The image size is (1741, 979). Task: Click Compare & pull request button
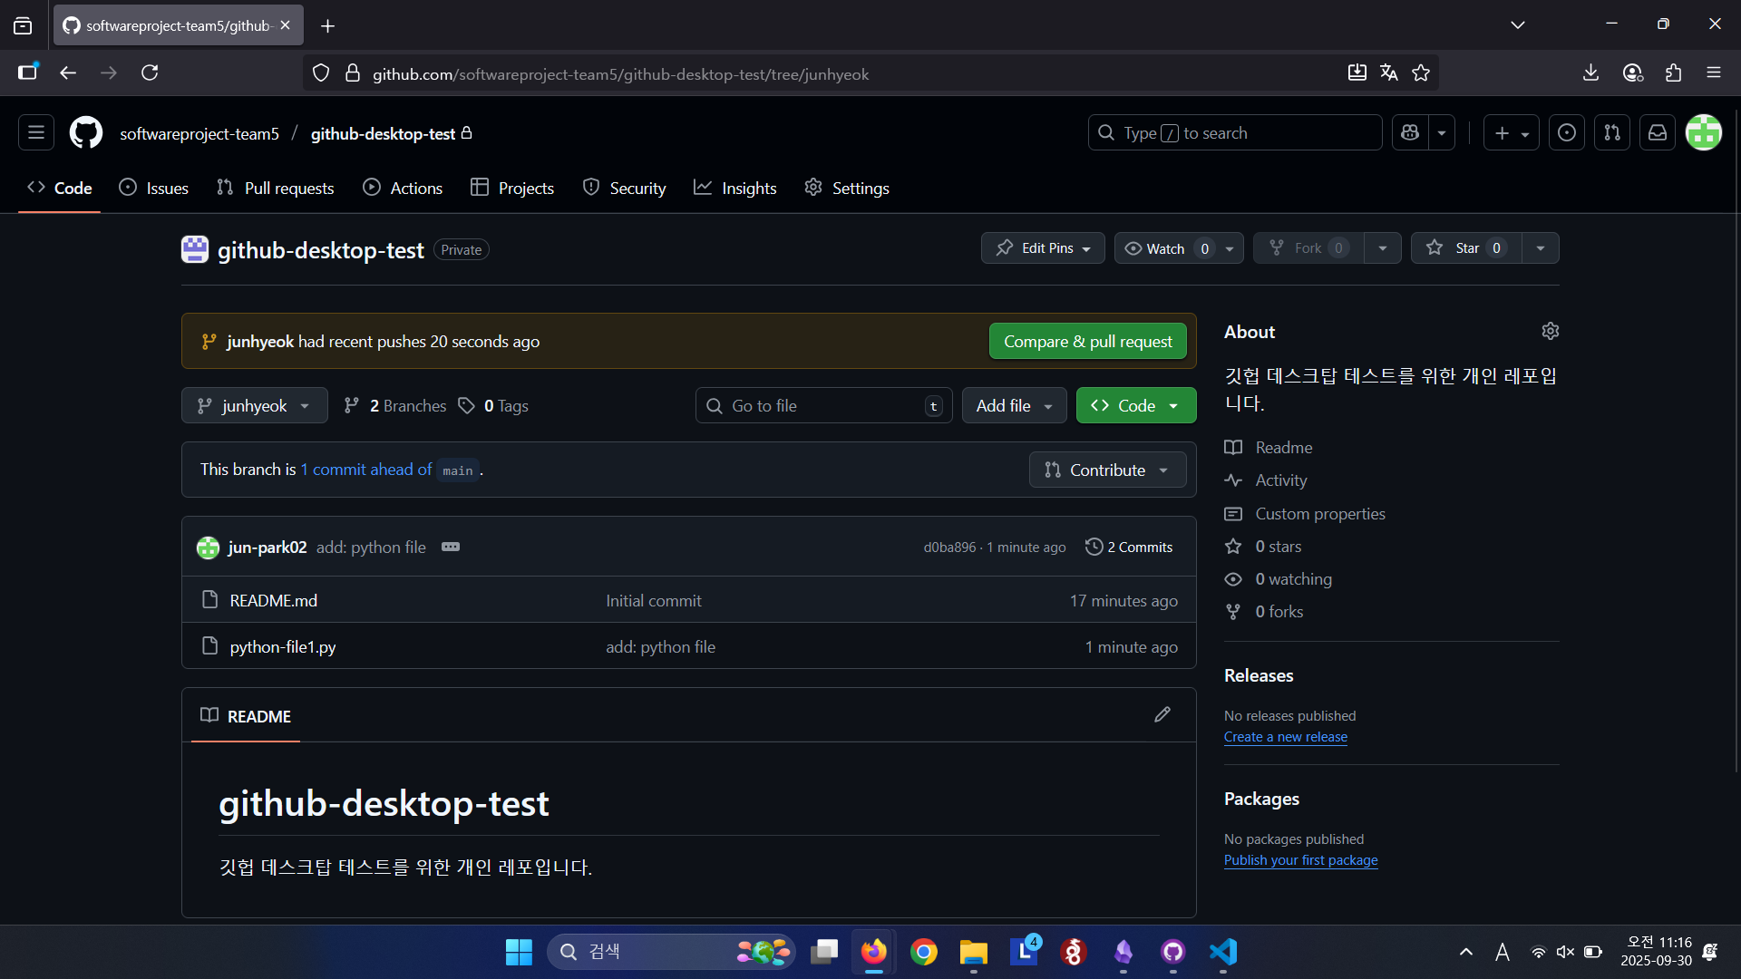[x=1088, y=342]
